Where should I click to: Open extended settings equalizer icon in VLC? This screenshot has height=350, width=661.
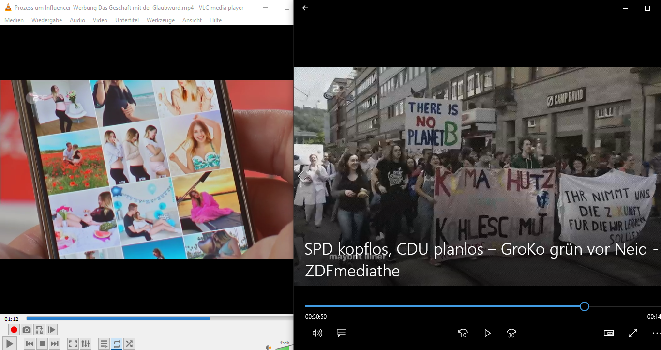point(86,344)
